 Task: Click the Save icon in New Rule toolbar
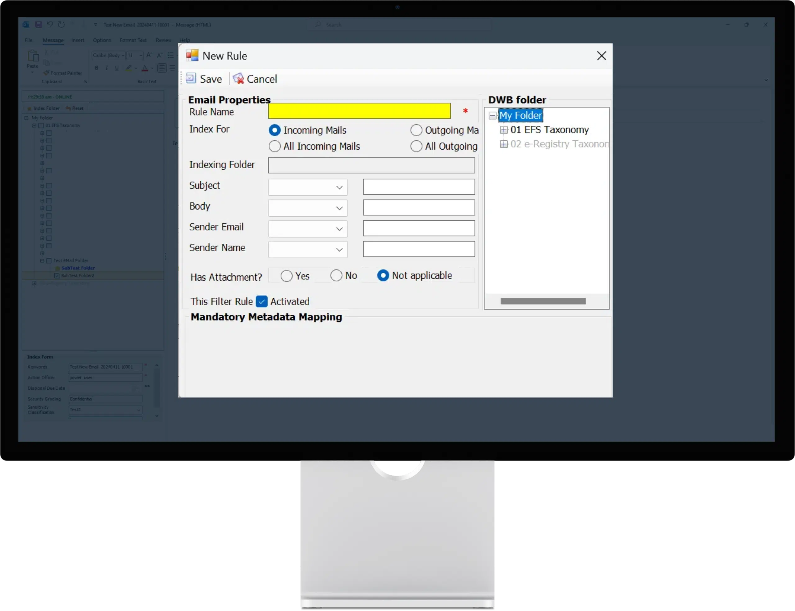191,78
